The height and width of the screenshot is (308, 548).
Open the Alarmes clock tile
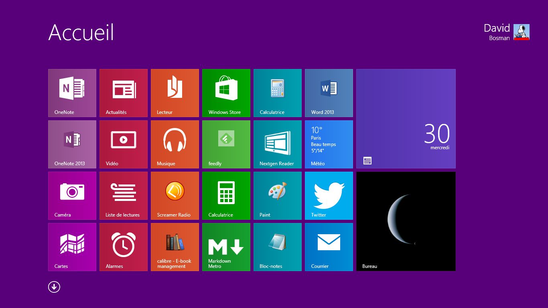(123, 247)
